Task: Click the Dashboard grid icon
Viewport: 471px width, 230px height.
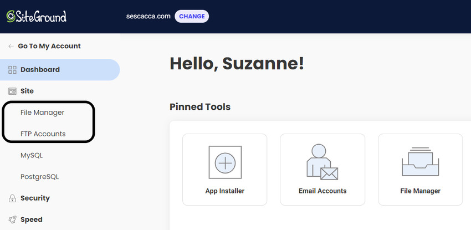Action: (12, 70)
